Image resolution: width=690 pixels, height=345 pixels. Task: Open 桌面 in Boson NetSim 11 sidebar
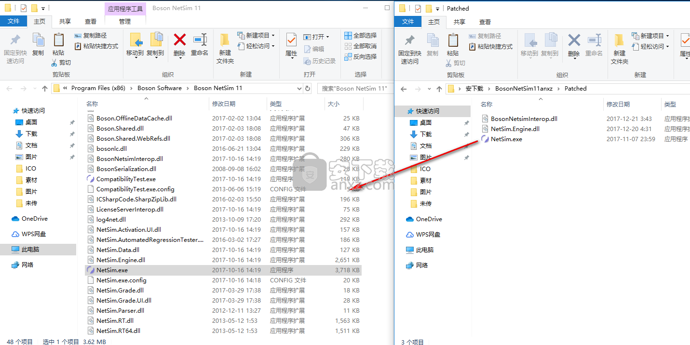coord(27,122)
